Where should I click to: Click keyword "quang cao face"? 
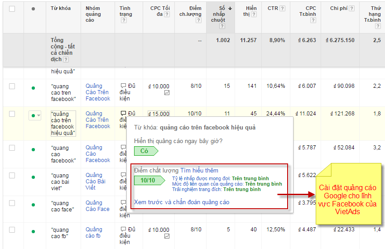click(63, 206)
